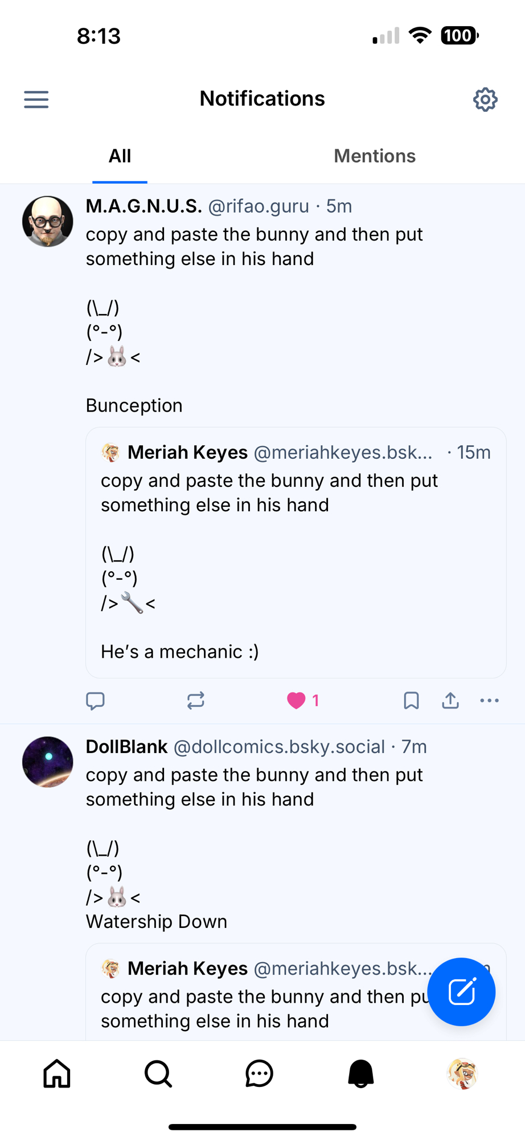
Task: Open more options on M.A.G.N.U.S. post
Action: [489, 701]
